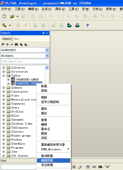123x170 pixels.
Task: Click the minus Drop object icon
Action: coord(12,44)
